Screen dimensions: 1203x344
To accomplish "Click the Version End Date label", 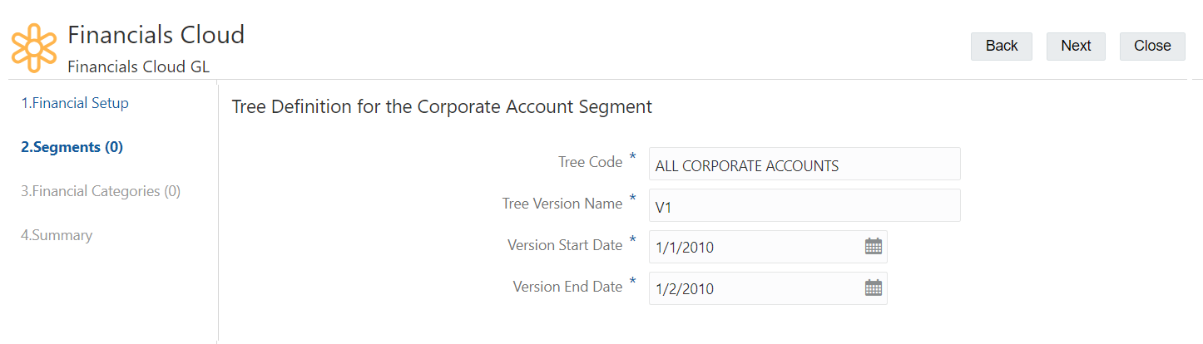I will coord(567,287).
